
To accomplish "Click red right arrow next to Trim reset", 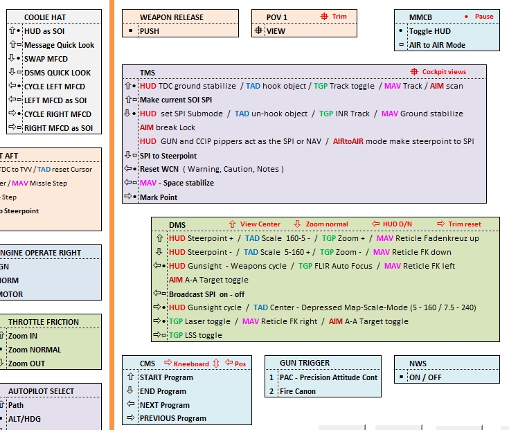I will 440,224.
